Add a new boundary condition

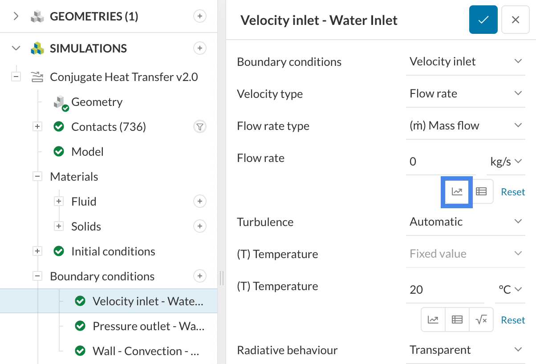pyautogui.click(x=200, y=276)
